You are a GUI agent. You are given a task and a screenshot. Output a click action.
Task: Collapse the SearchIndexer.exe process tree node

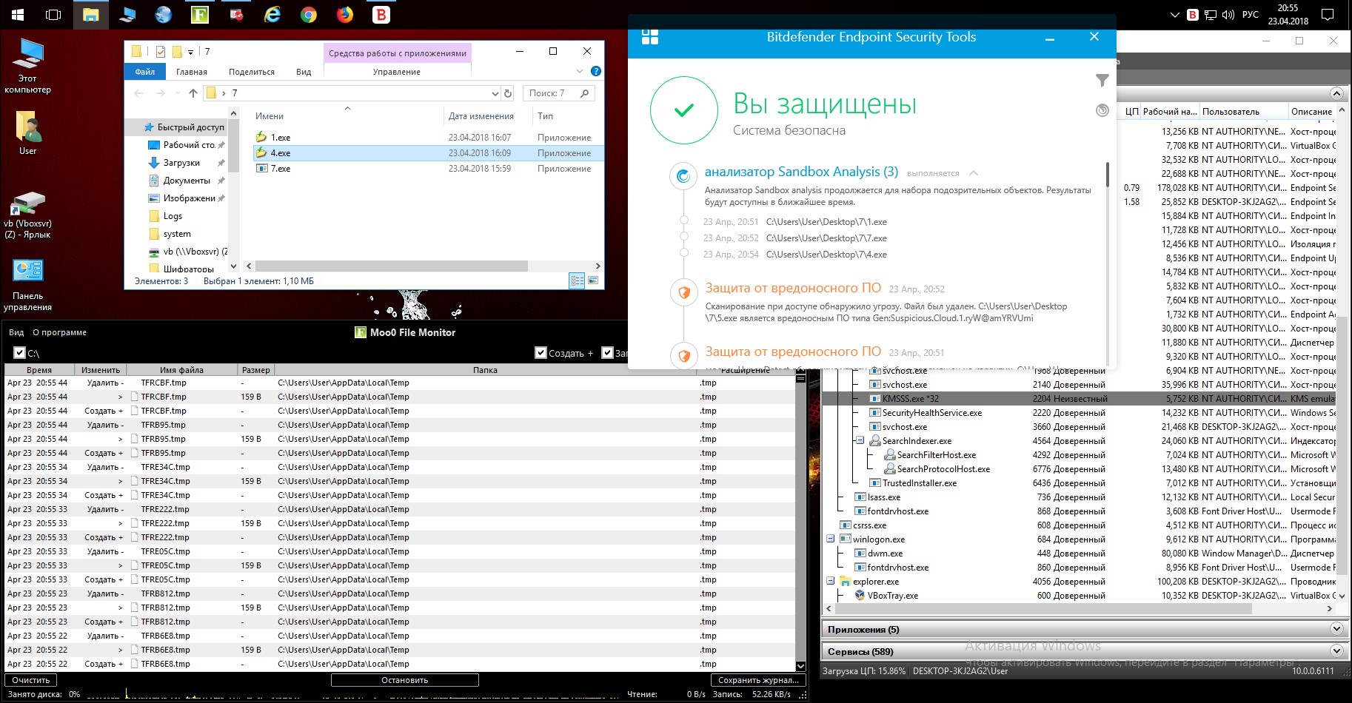[860, 440]
